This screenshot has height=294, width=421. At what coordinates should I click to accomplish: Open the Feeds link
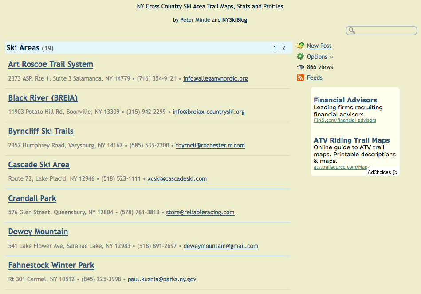tap(315, 78)
